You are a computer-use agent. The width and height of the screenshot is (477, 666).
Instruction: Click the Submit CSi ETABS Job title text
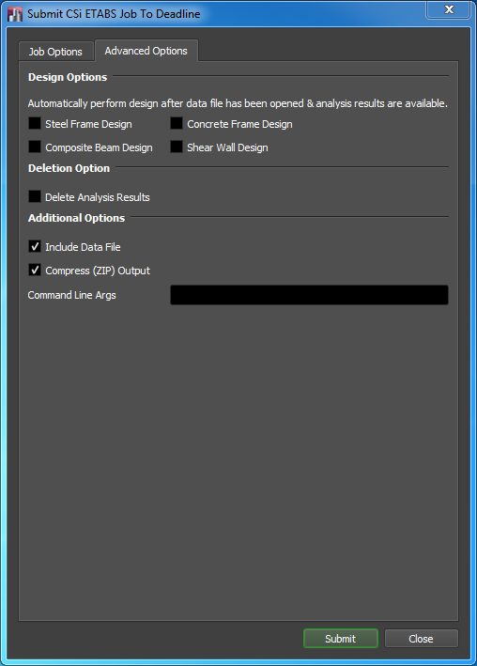pos(114,14)
